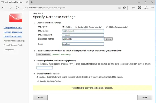Click the 'Specify Database Settings' heading
This screenshot has width=156, height=103.
[54, 17]
